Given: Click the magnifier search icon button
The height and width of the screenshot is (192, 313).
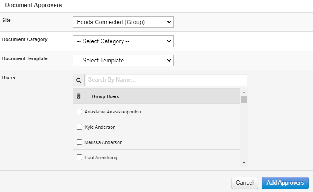Looking at the screenshot, I should point(79,80).
